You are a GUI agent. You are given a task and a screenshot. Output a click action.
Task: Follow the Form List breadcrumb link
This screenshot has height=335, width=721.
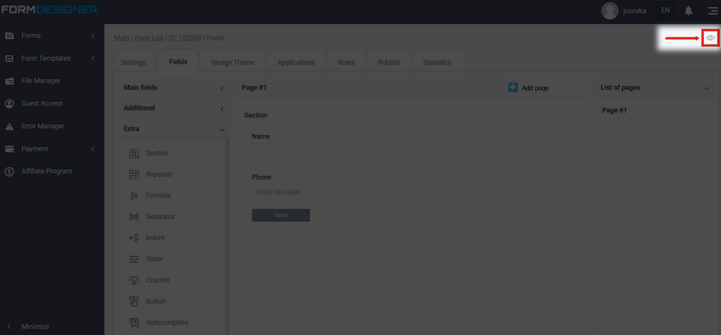click(x=149, y=37)
